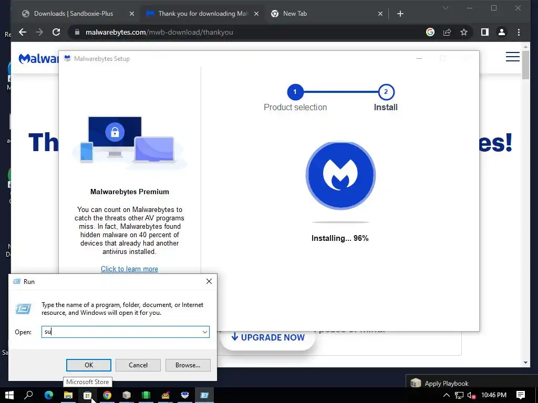Open a new tab with the plus button
The width and height of the screenshot is (538, 403).
tap(400, 14)
